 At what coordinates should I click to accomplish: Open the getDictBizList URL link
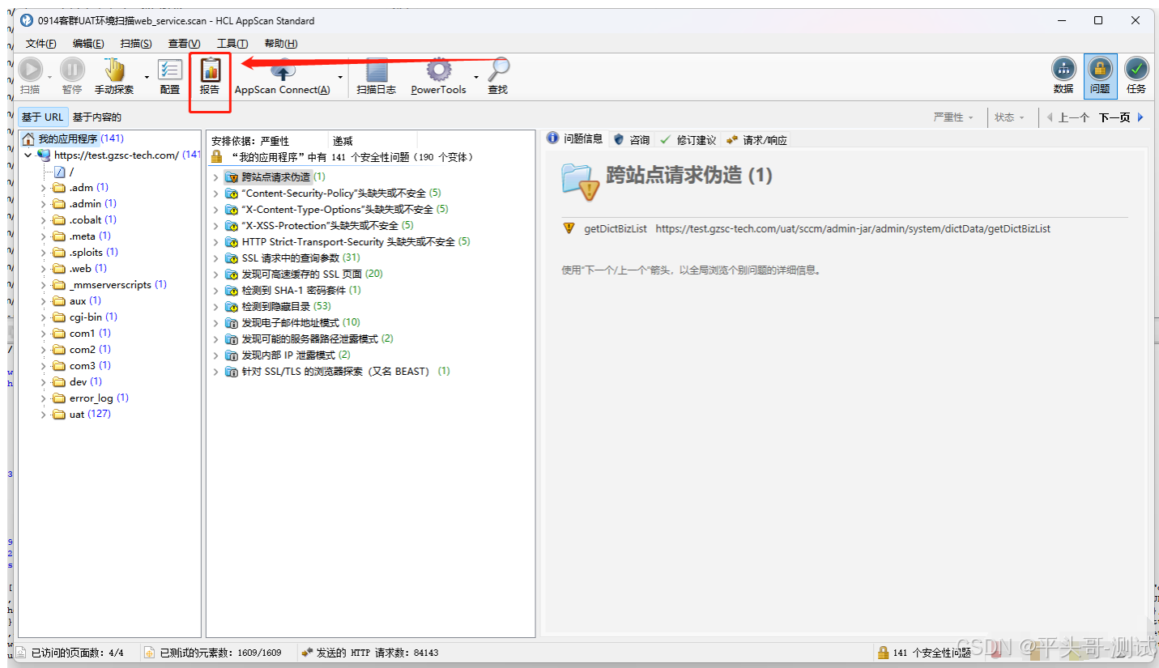[853, 229]
